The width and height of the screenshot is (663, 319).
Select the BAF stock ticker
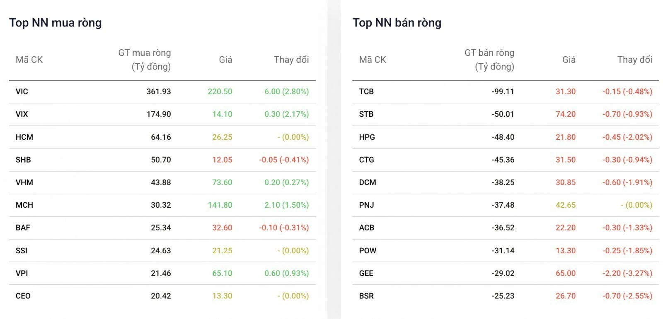[23, 228]
